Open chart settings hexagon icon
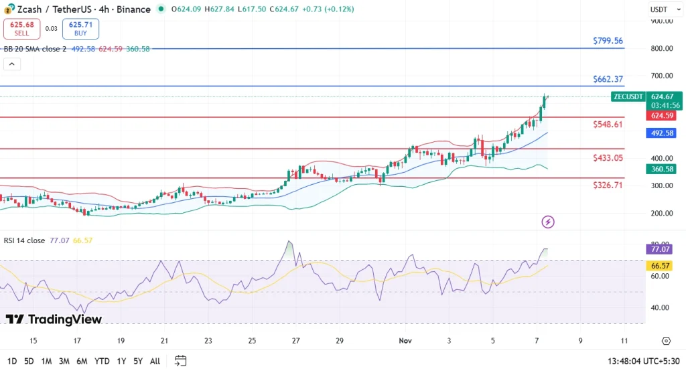Screen dimensions: 686x371 (666, 341)
